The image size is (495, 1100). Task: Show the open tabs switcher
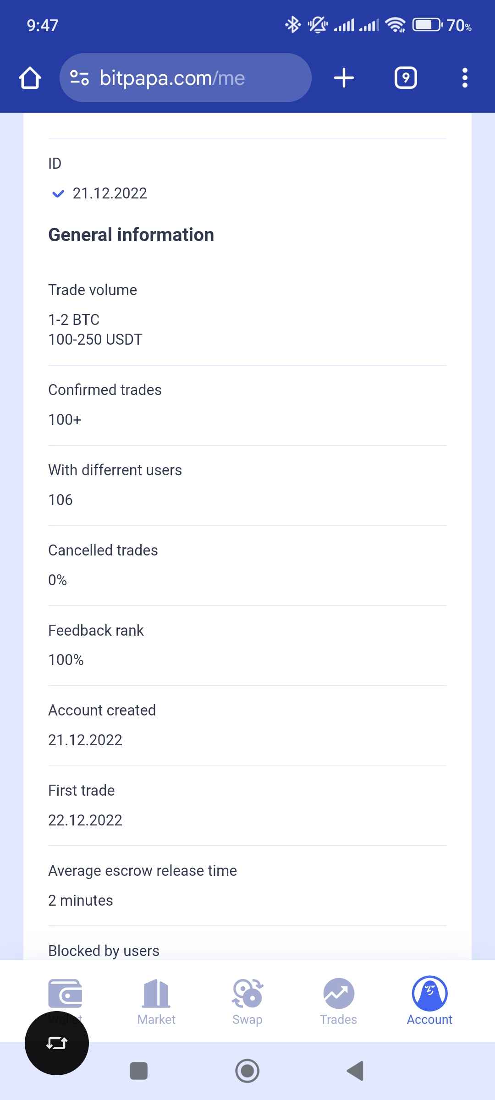coord(406,78)
